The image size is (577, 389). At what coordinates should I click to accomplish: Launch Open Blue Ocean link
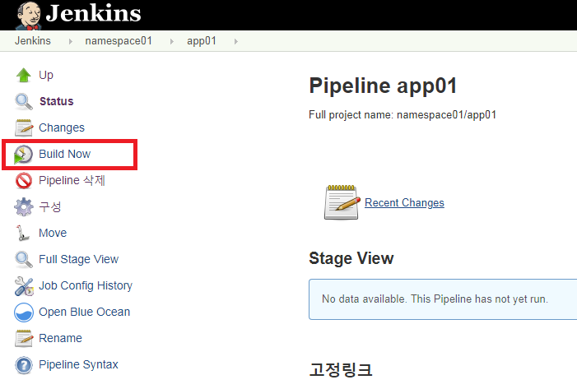[x=84, y=312]
